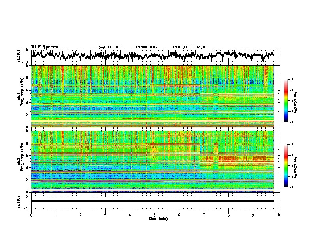Click the 'VLF Spectra' plot title
The height and width of the screenshot is (241, 313).
pyautogui.click(x=45, y=47)
